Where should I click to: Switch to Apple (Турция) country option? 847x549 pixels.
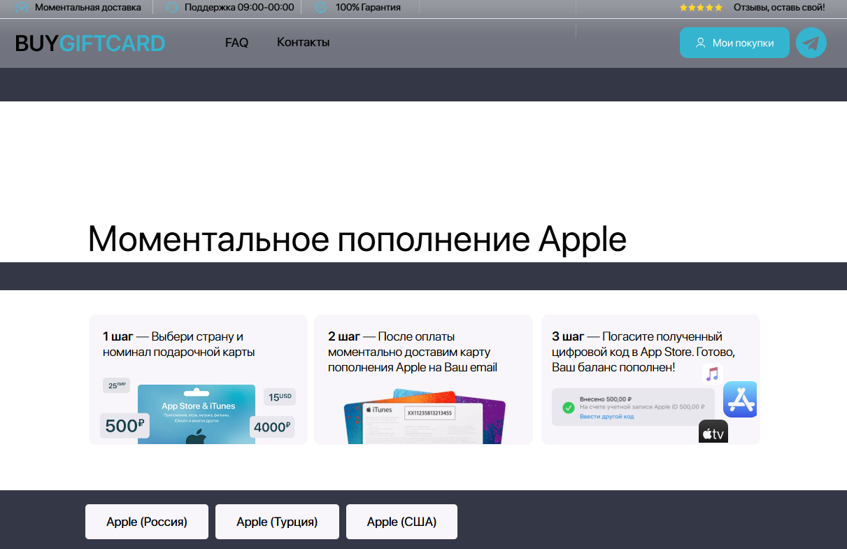[277, 521]
